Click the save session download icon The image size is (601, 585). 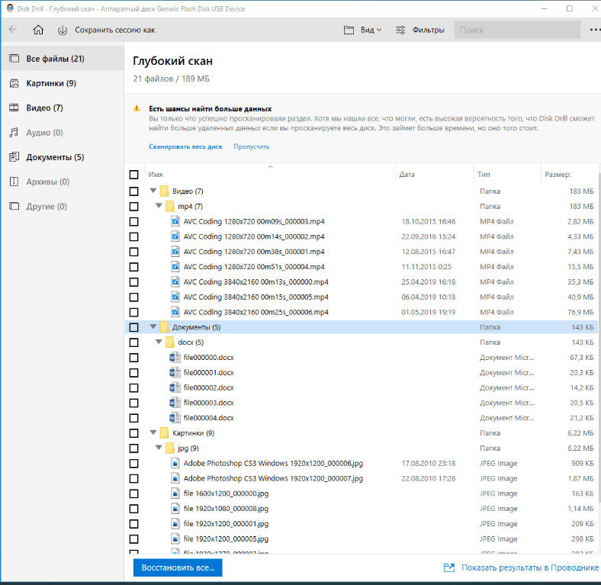tap(63, 30)
